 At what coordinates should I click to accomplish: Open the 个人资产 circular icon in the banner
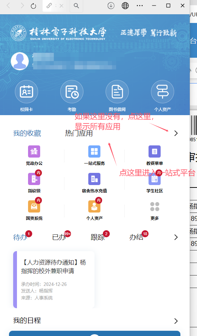pyautogui.click(x=162, y=92)
